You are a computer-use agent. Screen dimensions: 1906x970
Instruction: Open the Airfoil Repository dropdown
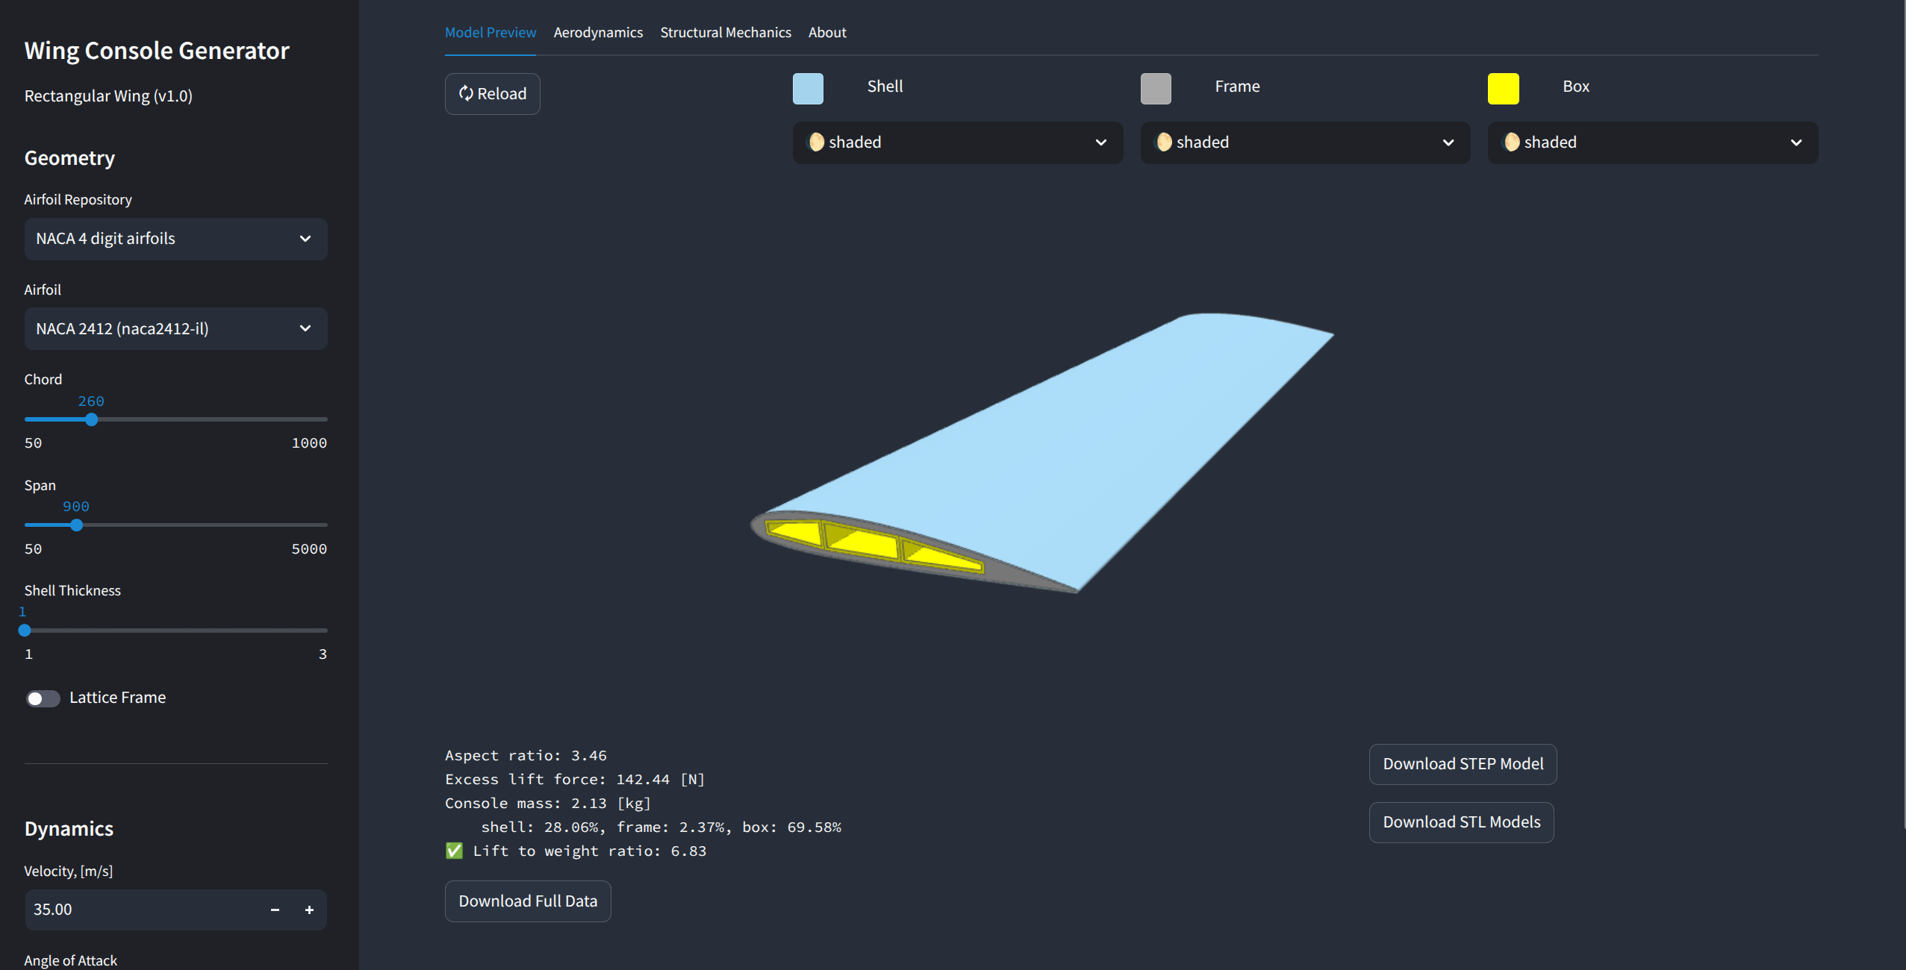click(x=175, y=239)
